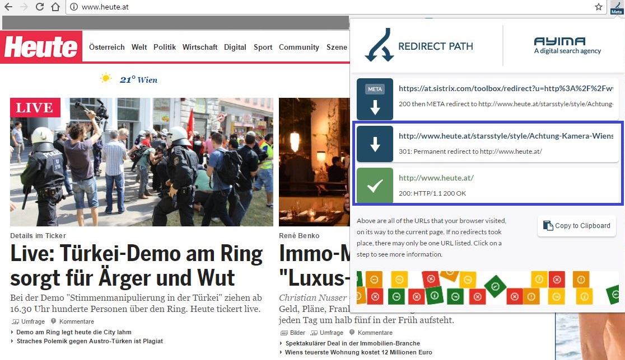Go to browser home page icon
Screen dimensions: 625x360
pyautogui.click(x=55, y=7)
